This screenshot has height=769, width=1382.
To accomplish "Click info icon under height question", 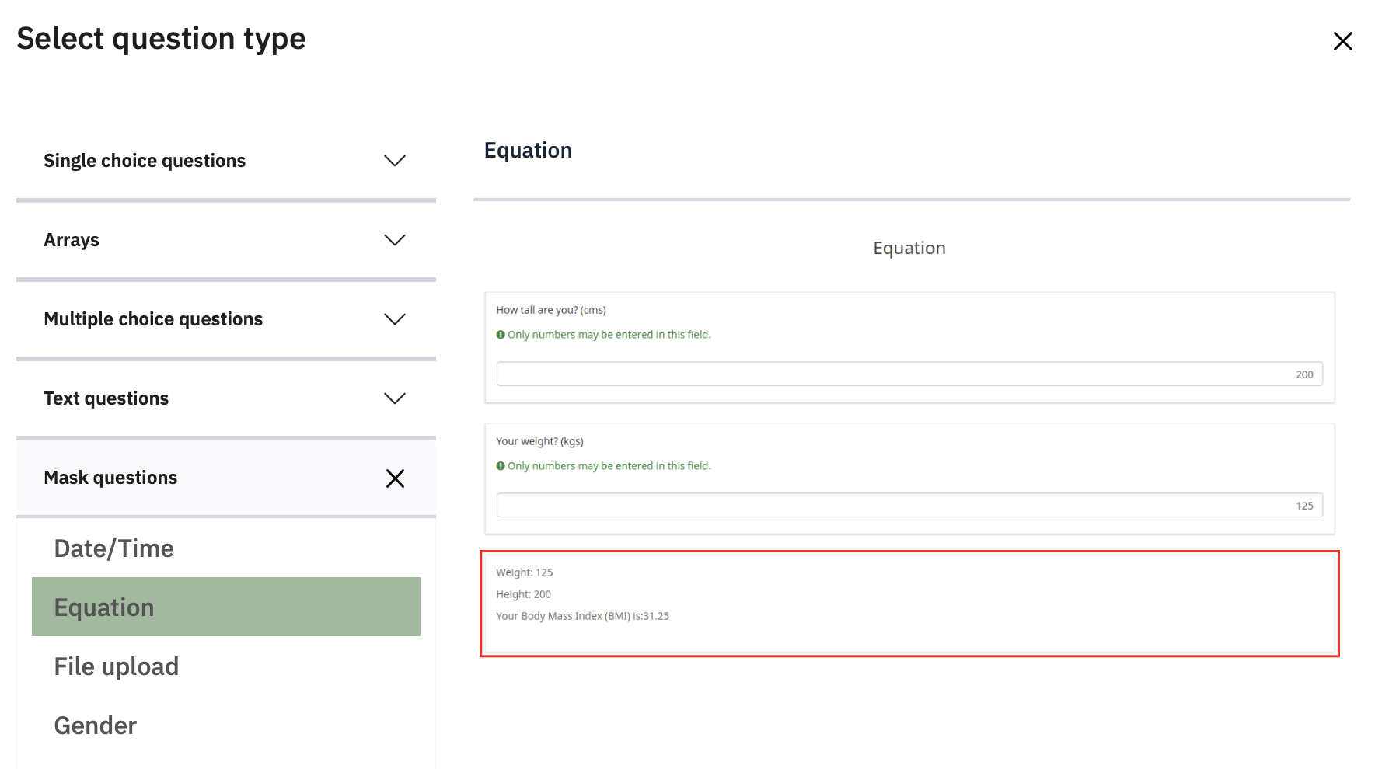I will pyautogui.click(x=501, y=335).
